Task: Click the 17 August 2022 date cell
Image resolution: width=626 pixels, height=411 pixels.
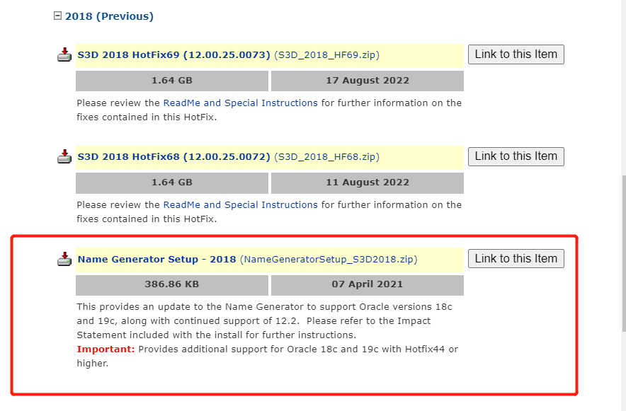Action: click(x=368, y=81)
